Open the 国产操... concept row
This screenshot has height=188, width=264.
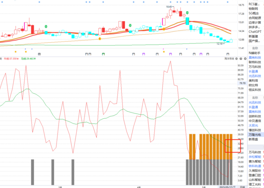pyautogui.click(x=255, y=41)
